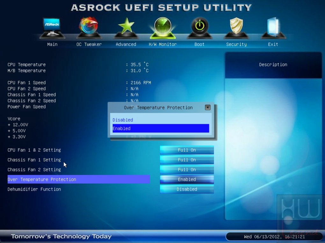The width and height of the screenshot is (325, 243).
Task: Open the Main monitor icon
Action: click(x=52, y=28)
